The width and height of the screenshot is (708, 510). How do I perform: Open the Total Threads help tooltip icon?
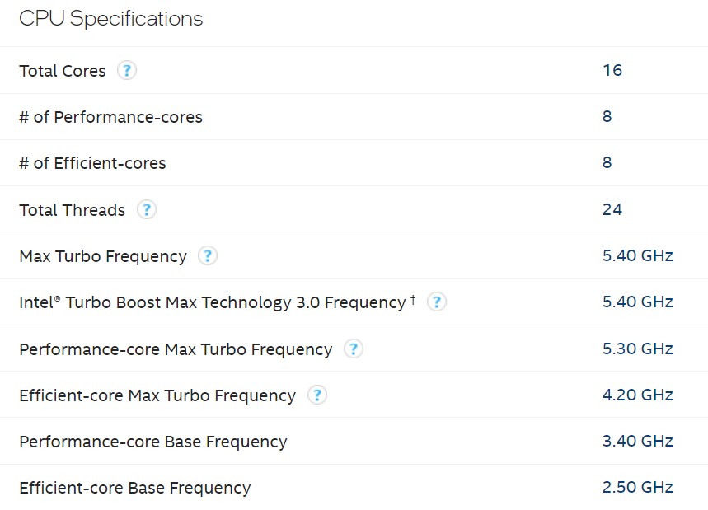[x=146, y=210]
